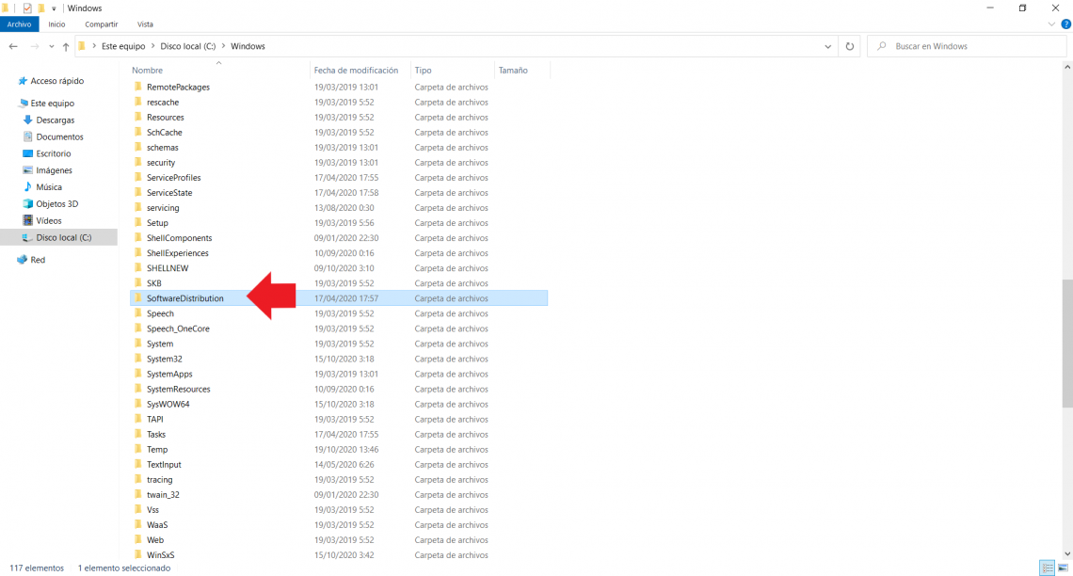Viewport: 1073px width, 576px height.
Task: Click the New folder icon in the quick access toolbar
Action: (x=40, y=8)
